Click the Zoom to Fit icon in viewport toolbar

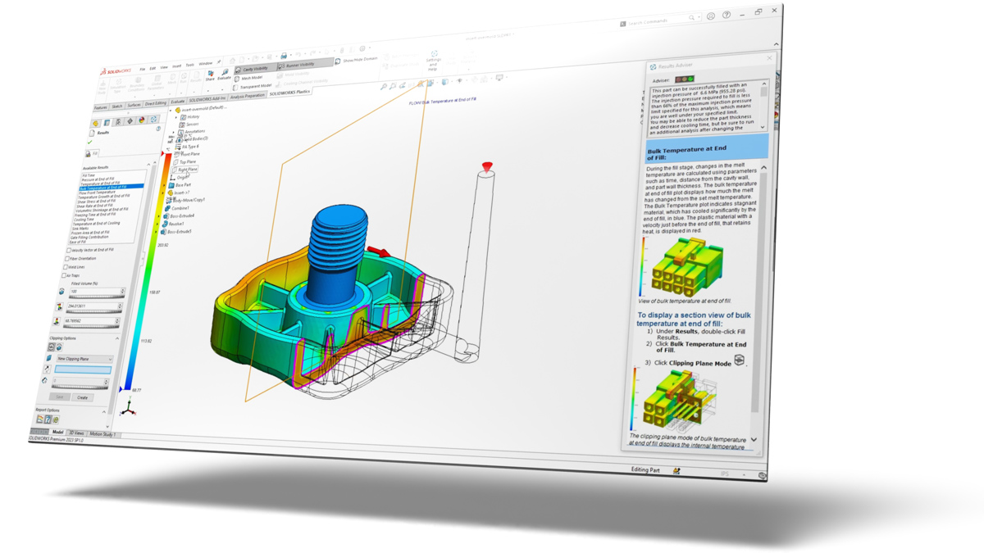tap(384, 86)
